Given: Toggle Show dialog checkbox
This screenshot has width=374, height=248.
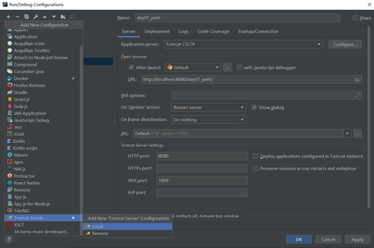Looking at the screenshot, I should pos(255,107).
